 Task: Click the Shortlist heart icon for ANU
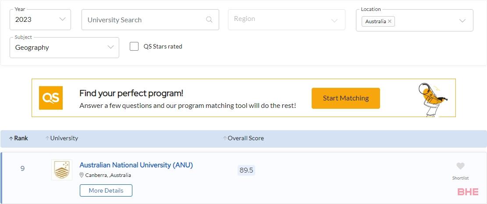[460, 166]
